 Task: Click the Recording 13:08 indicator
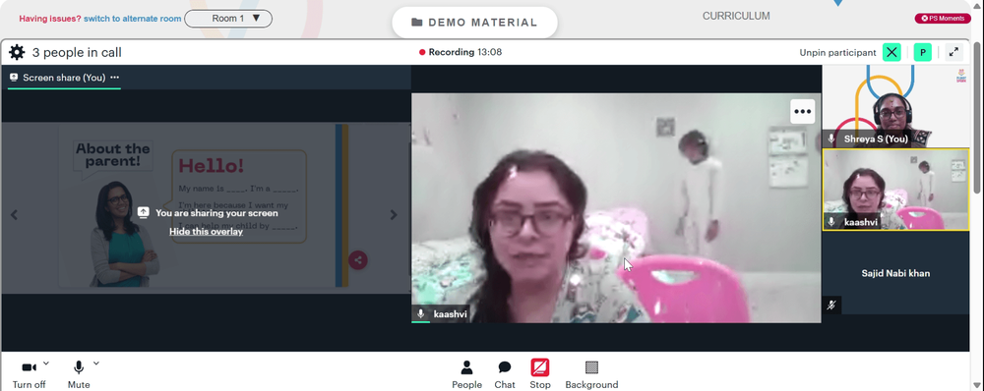click(461, 52)
